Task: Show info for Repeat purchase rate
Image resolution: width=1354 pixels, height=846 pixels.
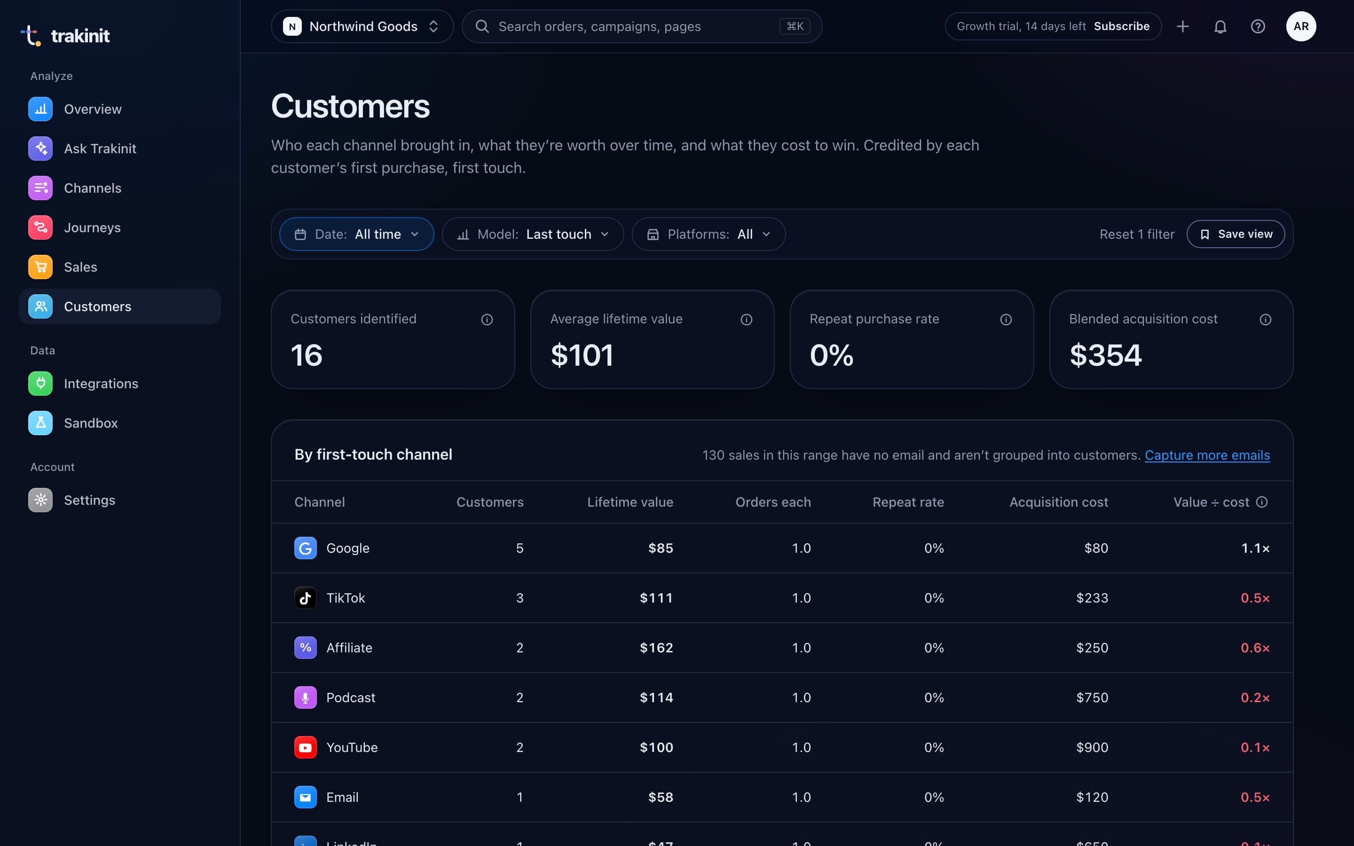Action: 1006,320
